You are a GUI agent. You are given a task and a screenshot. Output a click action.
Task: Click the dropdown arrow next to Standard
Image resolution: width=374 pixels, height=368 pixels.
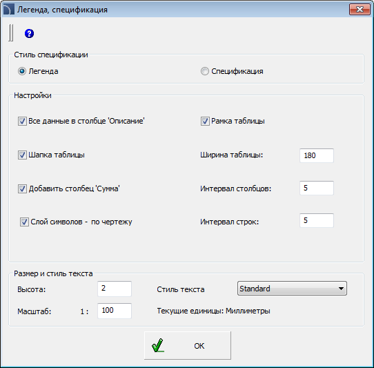(x=341, y=289)
